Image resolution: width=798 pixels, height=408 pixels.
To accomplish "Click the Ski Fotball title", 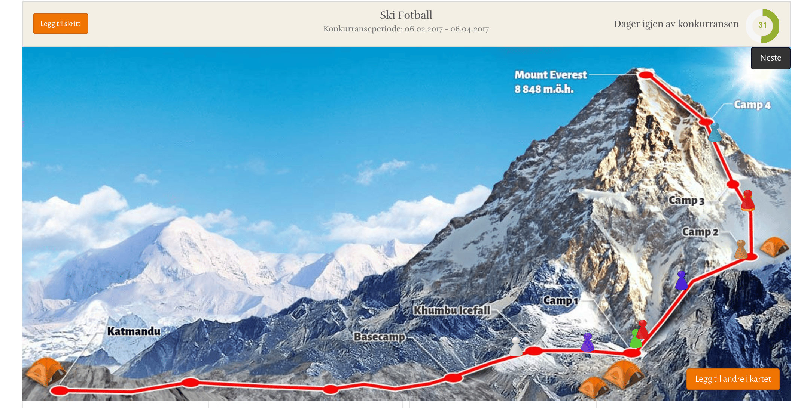I will [406, 15].
